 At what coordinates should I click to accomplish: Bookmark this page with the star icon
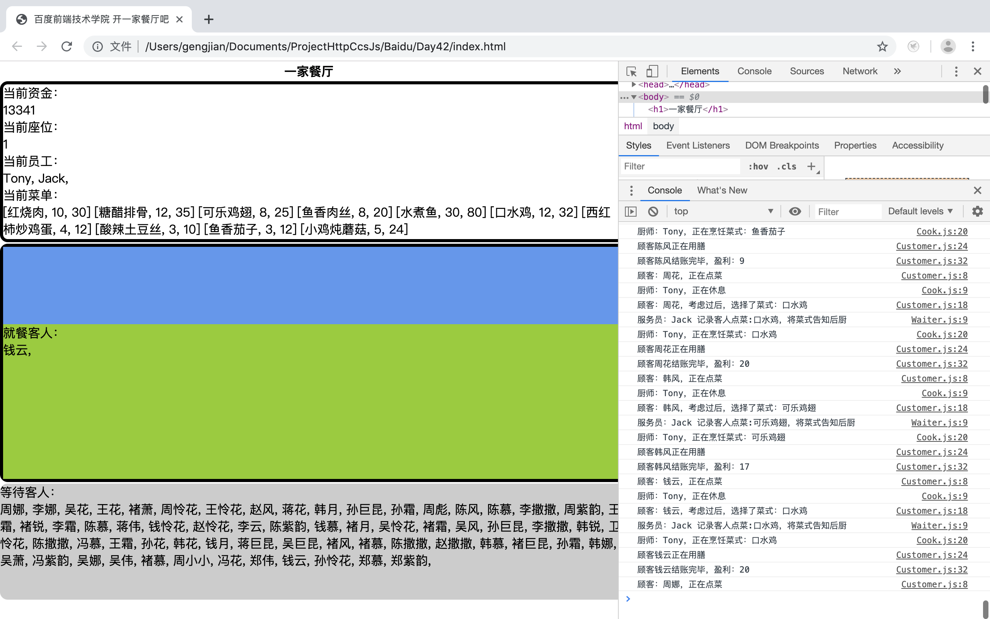pos(882,46)
